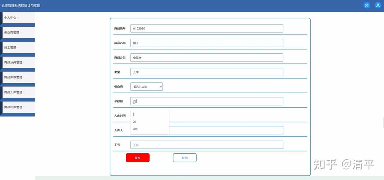Expand the 供应商管理 sidebar menu
The width and height of the screenshot is (384, 180).
(x=19, y=32)
